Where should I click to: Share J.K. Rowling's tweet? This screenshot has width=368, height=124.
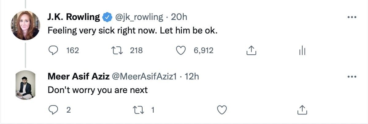pyautogui.click(x=251, y=50)
